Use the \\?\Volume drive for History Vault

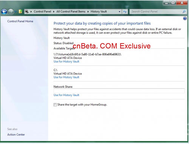click(x=66, y=61)
